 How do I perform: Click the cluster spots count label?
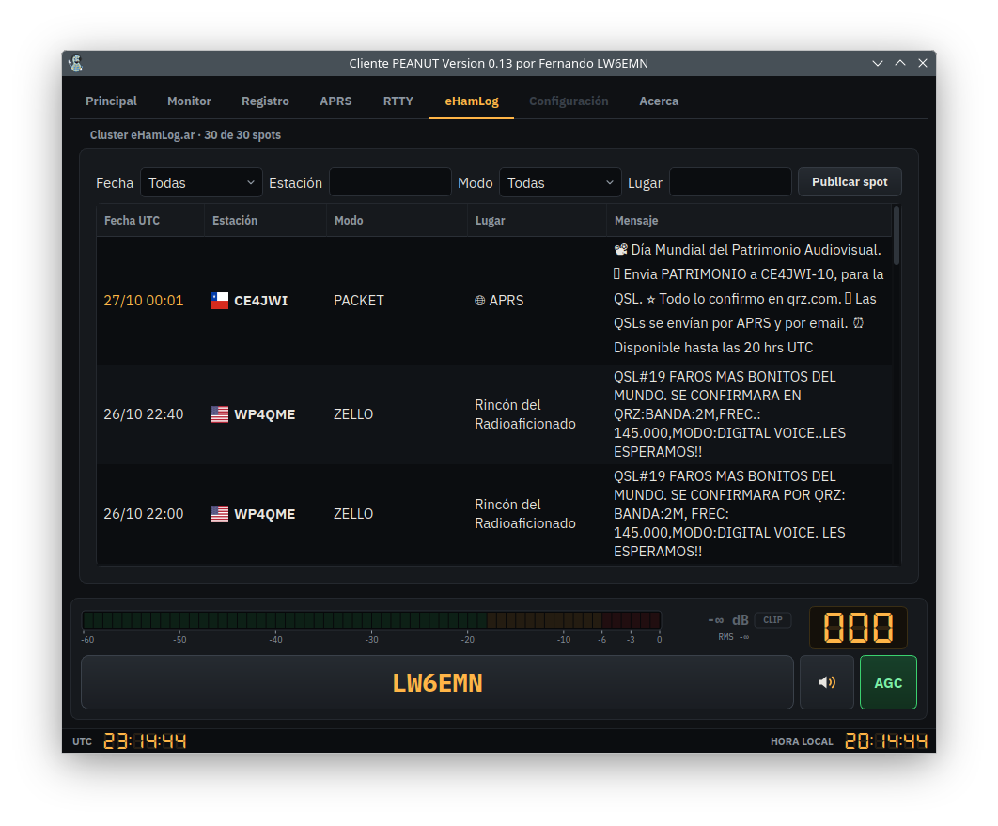tap(185, 135)
